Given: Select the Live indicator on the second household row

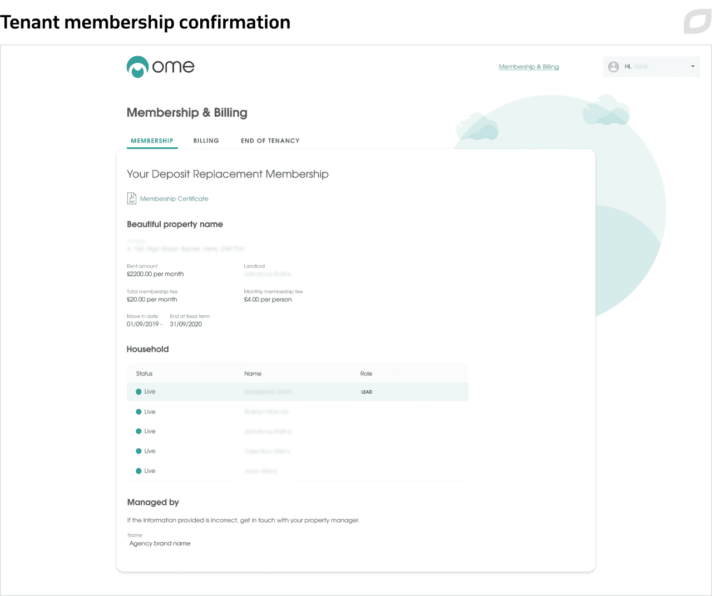Looking at the screenshot, I should [139, 411].
